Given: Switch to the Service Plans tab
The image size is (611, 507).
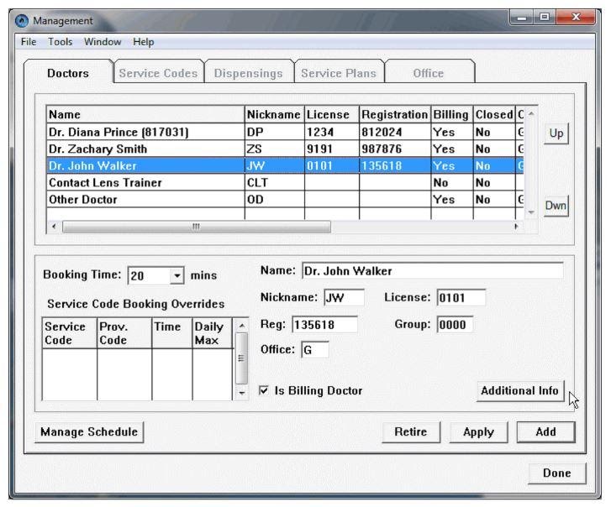Looking at the screenshot, I should tap(339, 73).
